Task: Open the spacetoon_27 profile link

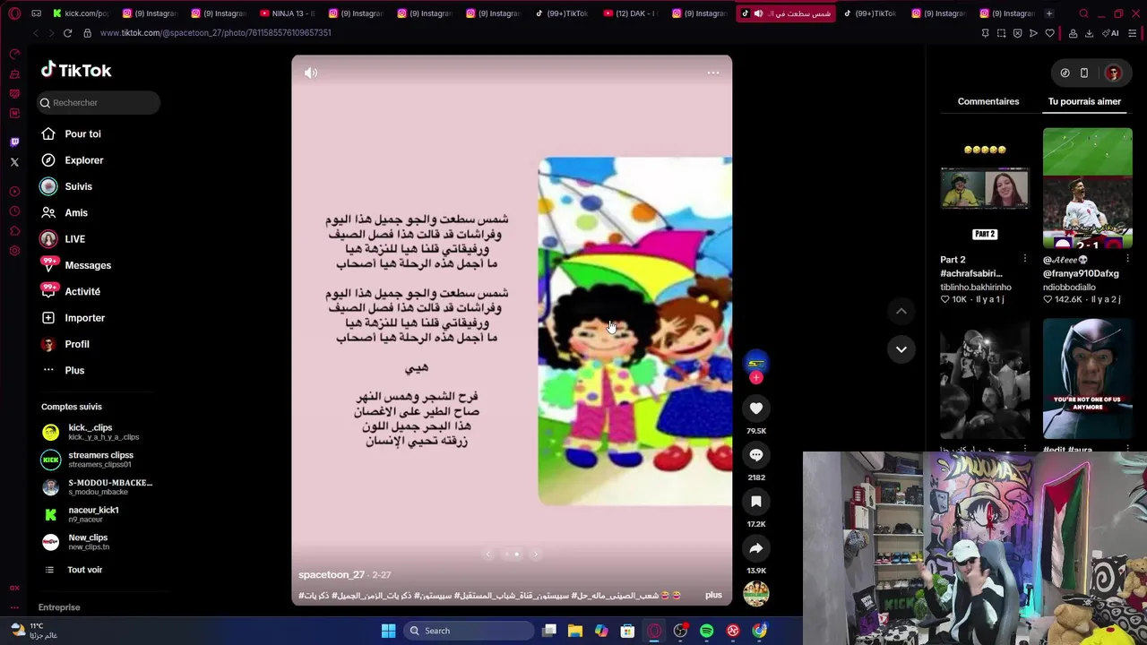Action: click(x=332, y=575)
